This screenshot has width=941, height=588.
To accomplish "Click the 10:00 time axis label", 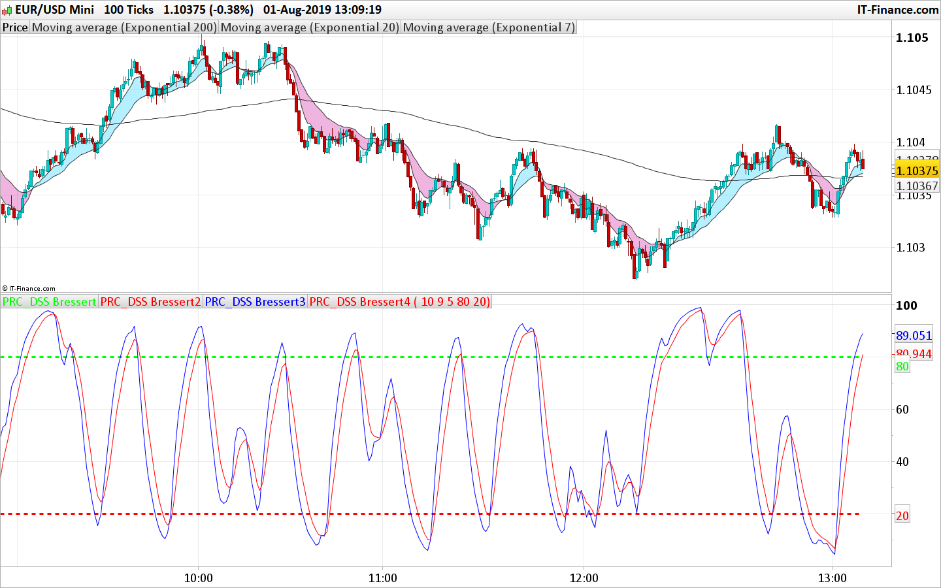I will [199, 578].
